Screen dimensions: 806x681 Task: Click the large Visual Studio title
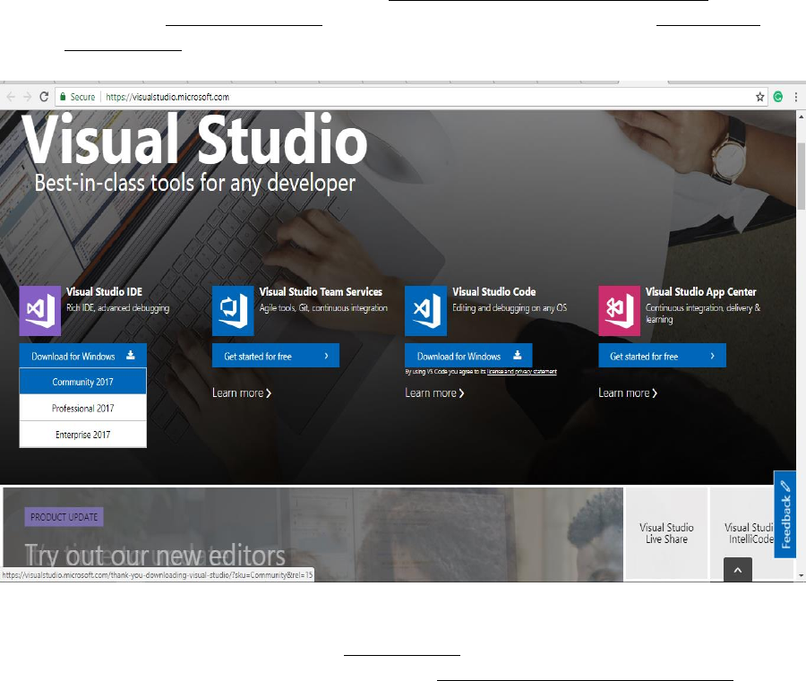click(194, 139)
